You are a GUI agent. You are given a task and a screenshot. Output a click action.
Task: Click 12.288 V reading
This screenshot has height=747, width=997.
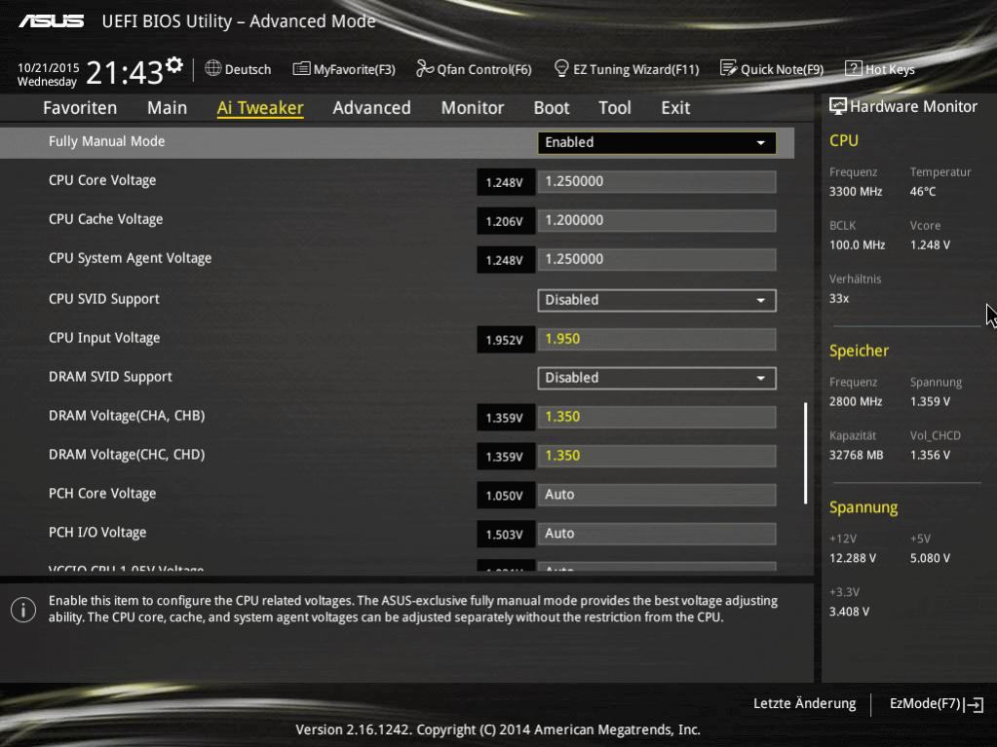coord(853,558)
